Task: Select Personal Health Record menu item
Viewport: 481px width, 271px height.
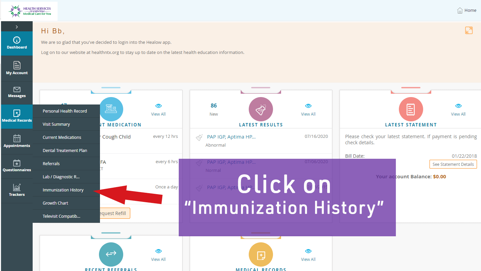Action: [65, 111]
